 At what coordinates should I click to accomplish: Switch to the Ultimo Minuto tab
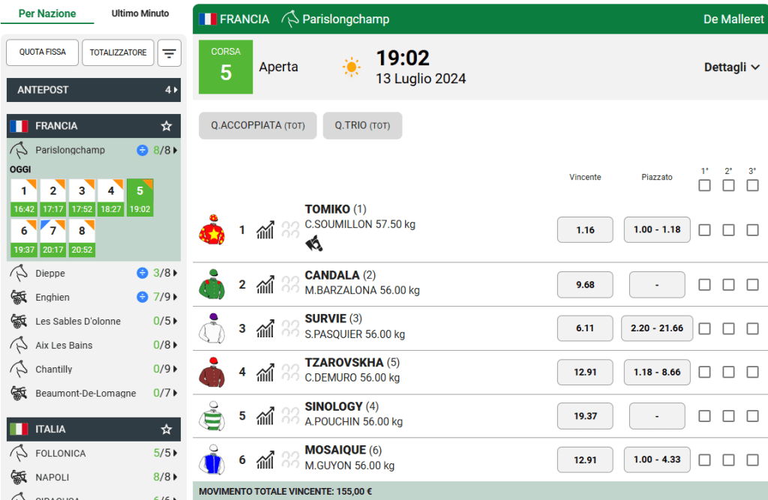[x=140, y=13]
